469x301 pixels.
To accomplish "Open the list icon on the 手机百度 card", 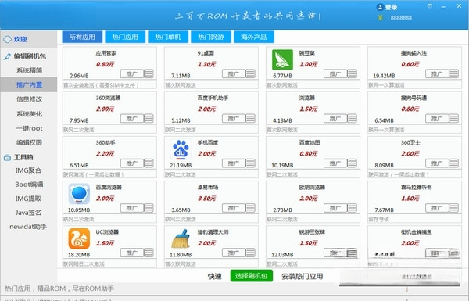I will point(250,163).
